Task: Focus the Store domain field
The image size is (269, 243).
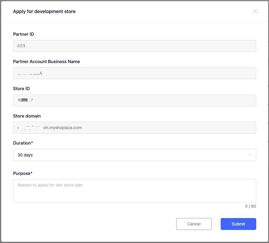Action: coord(134,128)
